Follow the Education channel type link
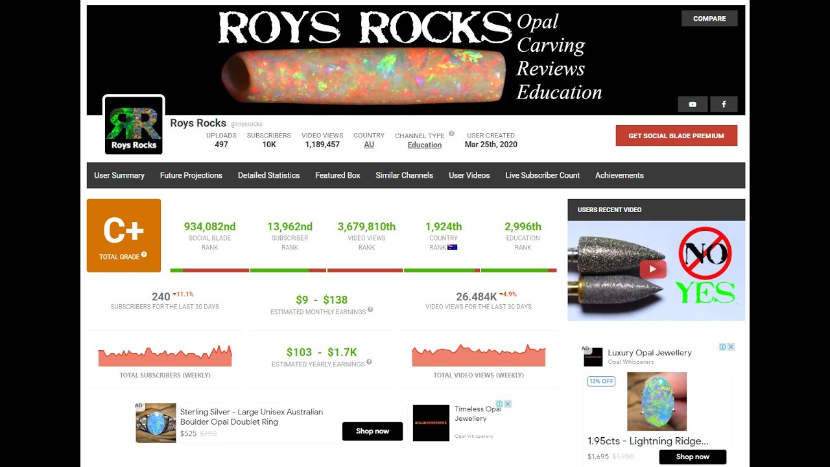The image size is (830, 467). pos(425,145)
